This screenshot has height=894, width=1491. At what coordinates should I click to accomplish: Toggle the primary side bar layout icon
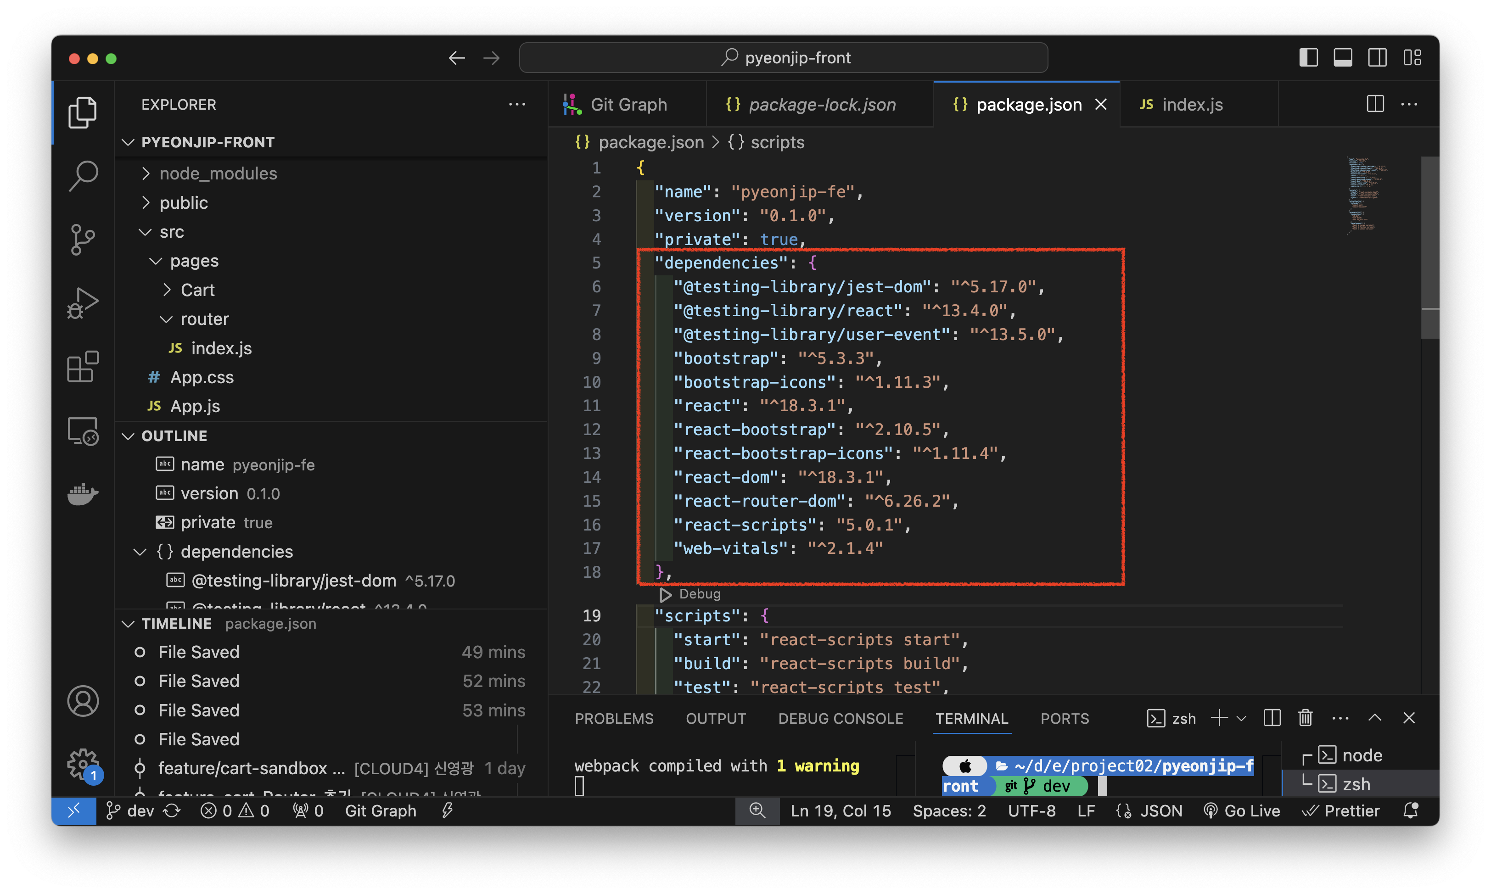1308,58
